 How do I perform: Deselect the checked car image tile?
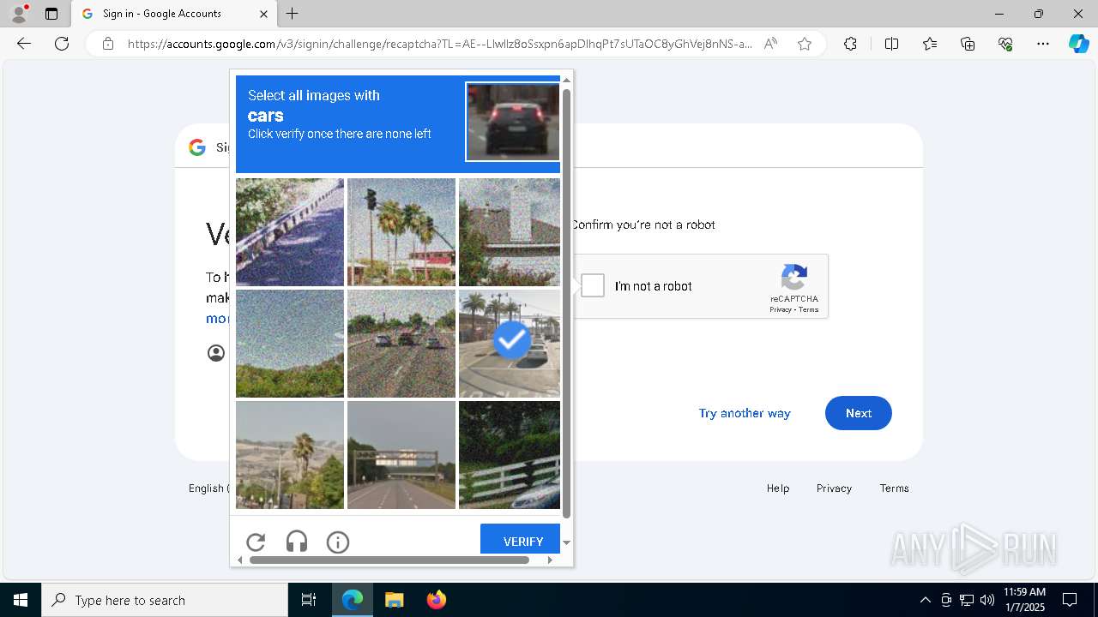tap(510, 344)
